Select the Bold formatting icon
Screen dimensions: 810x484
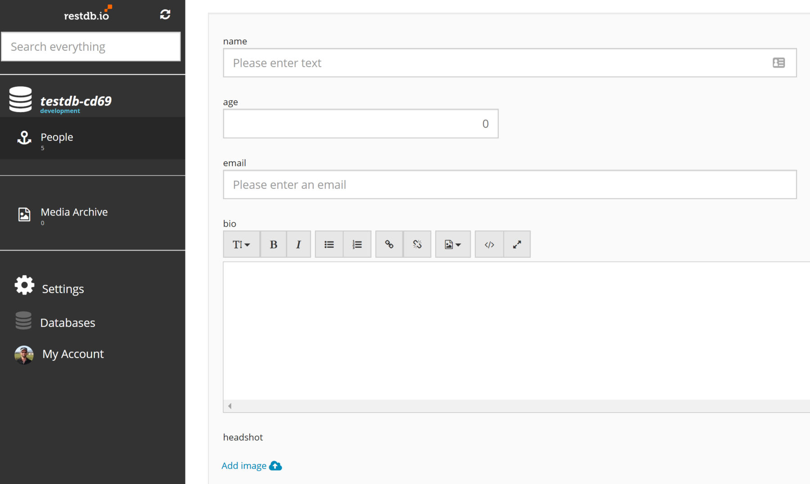(273, 244)
